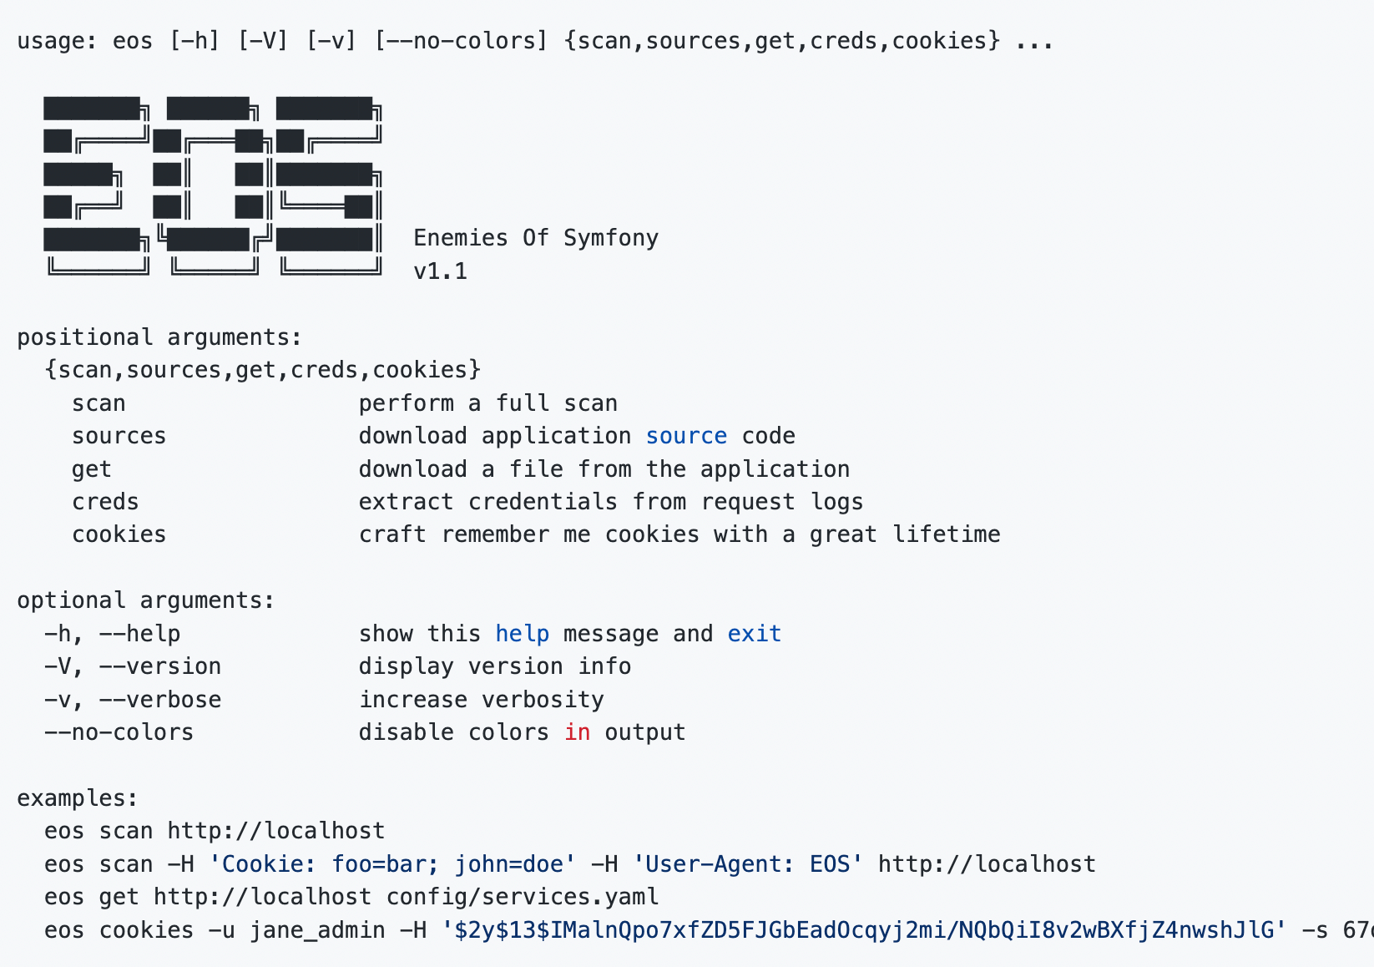This screenshot has height=967, width=1374.
Task: Click the blue 'help' highlighted word
Action: click(523, 634)
